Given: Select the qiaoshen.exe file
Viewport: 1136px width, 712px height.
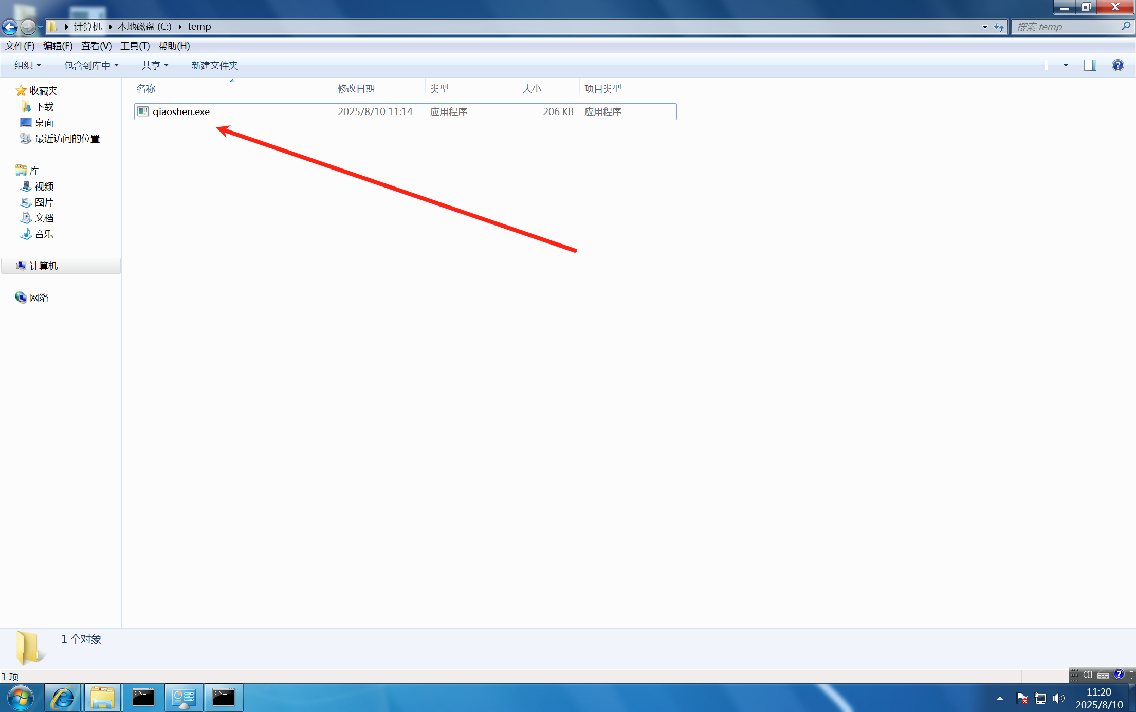Looking at the screenshot, I should pyautogui.click(x=181, y=111).
